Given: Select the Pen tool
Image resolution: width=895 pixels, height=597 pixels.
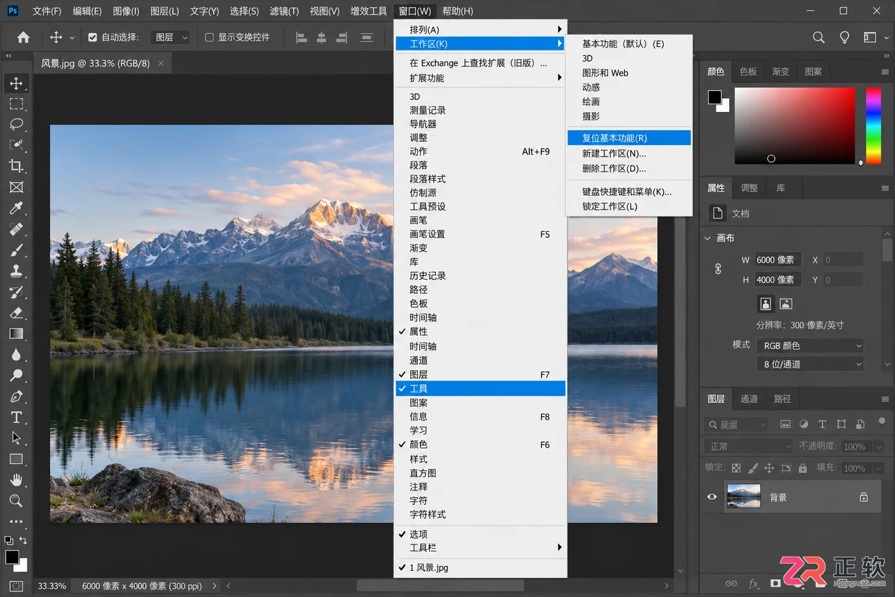Looking at the screenshot, I should point(16,396).
